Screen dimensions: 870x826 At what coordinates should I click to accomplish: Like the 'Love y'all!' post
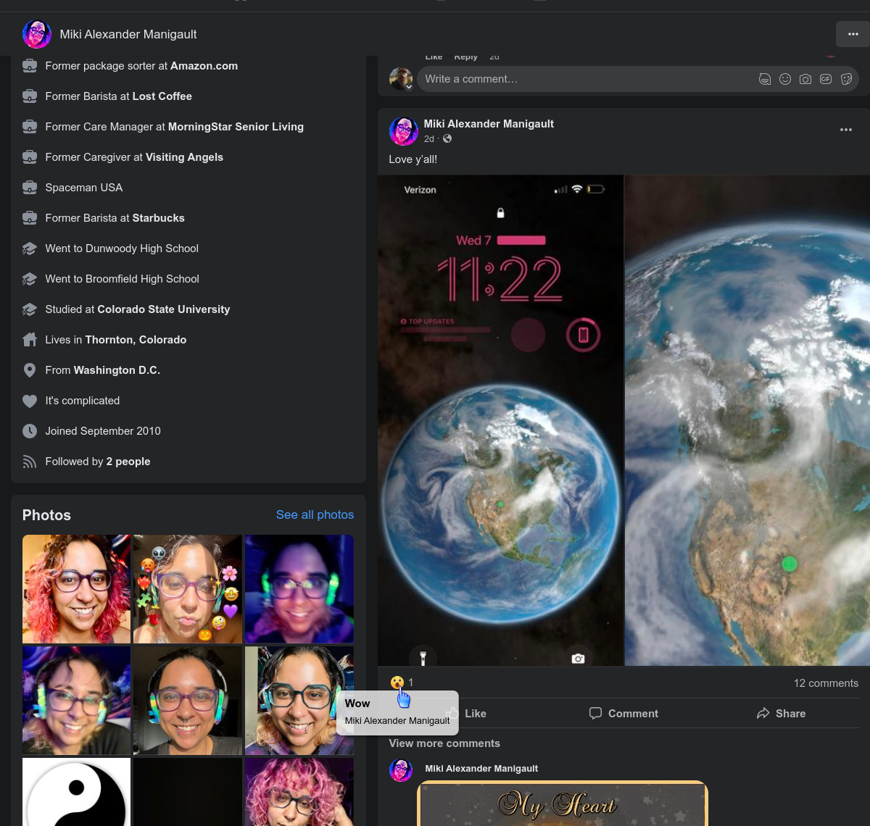(475, 714)
